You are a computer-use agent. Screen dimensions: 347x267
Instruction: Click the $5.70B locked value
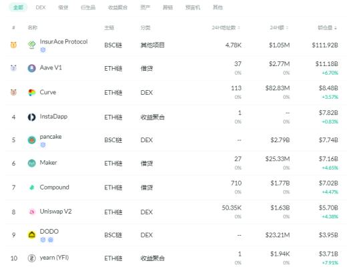click(328, 208)
